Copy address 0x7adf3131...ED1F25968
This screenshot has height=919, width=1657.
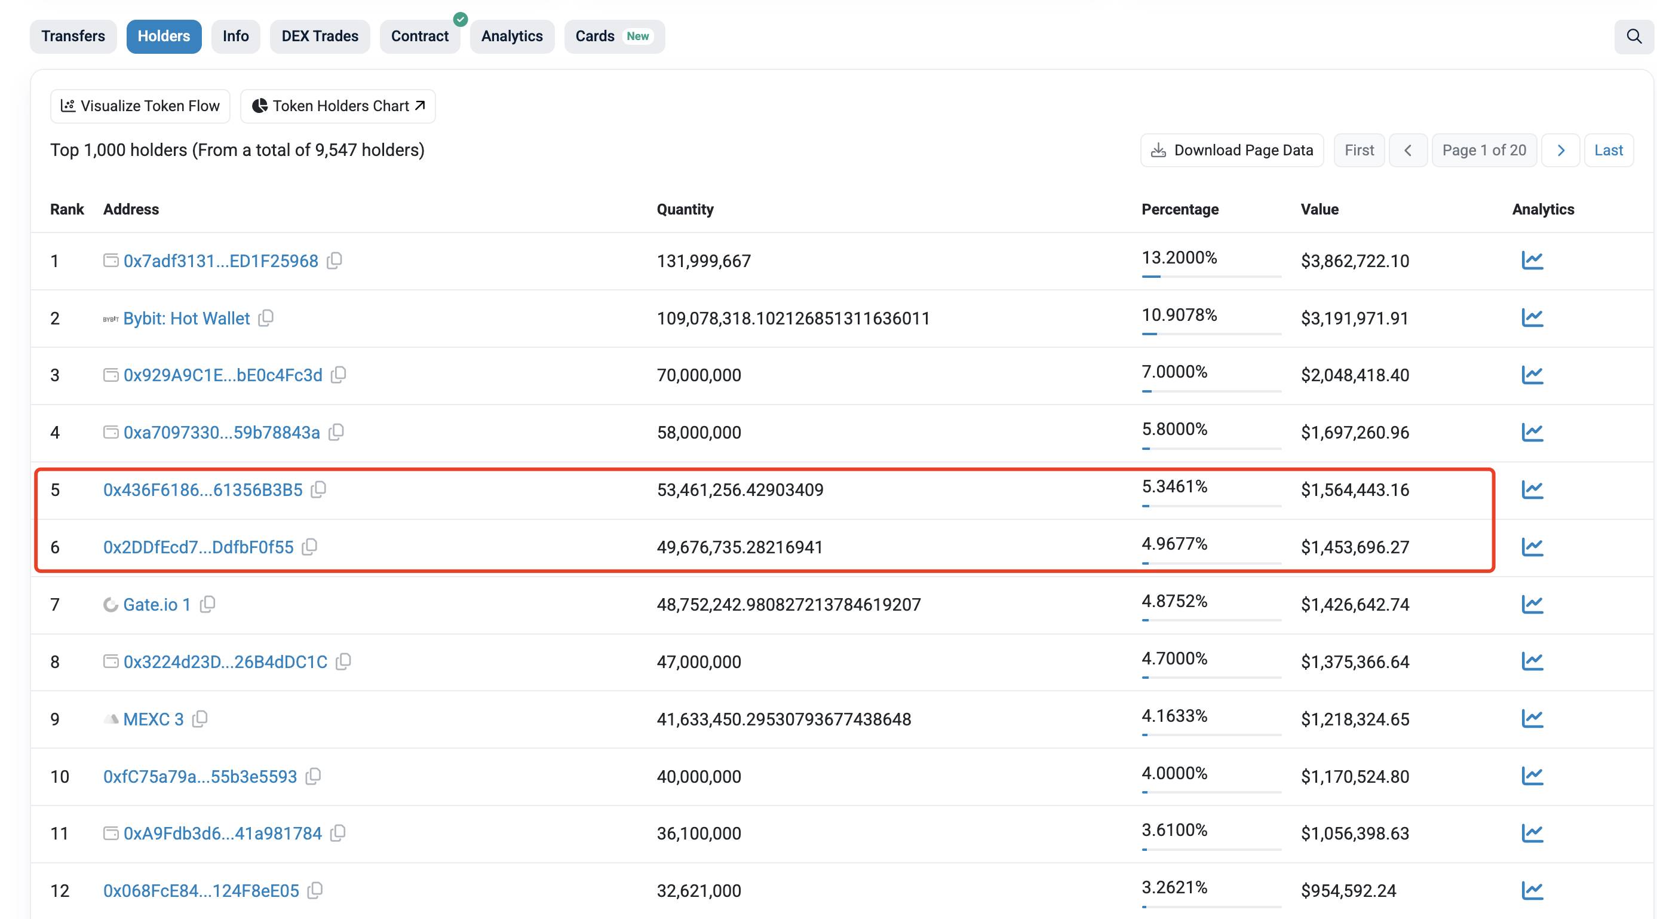335,261
